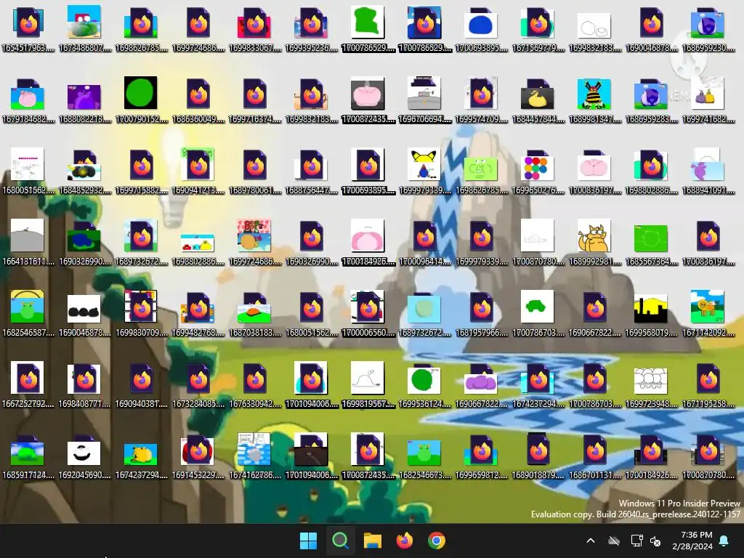Open the Windows Start menu
The height and width of the screenshot is (558, 744).
pos(308,541)
